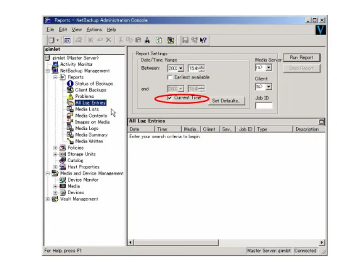Click the New asterisk toolbar icon
The image size is (337, 262).
click(91, 40)
